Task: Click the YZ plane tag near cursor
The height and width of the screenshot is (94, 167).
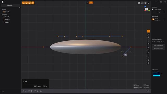Action: 126,55
